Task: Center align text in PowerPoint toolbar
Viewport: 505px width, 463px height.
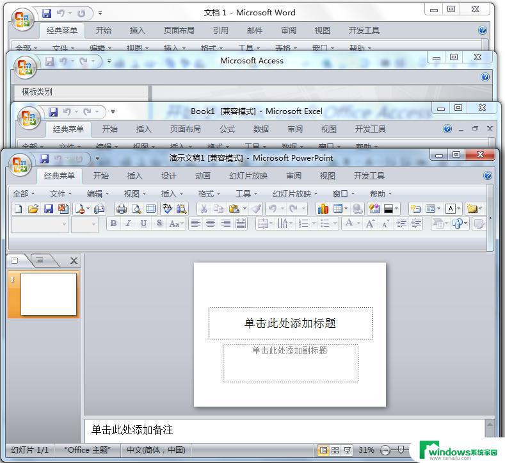Action: [211, 223]
